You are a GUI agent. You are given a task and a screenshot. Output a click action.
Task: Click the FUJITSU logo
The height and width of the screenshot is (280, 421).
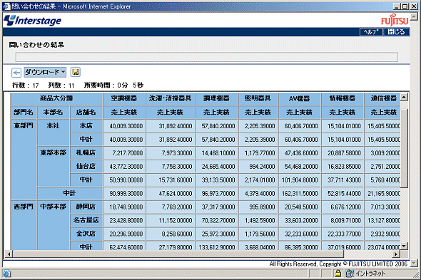pyautogui.click(x=395, y=20)
